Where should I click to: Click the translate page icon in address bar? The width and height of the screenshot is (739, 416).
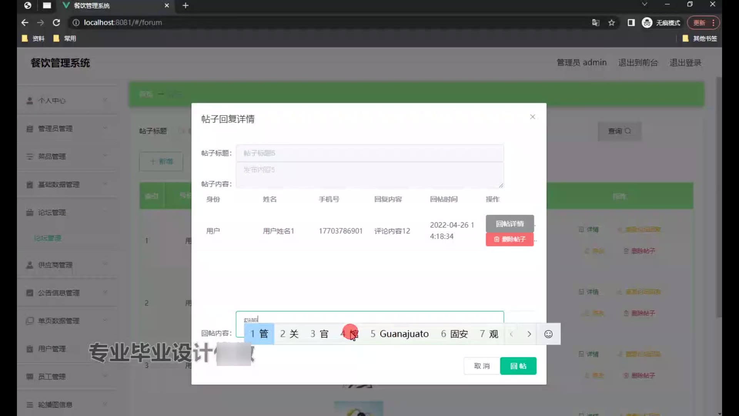595,23
